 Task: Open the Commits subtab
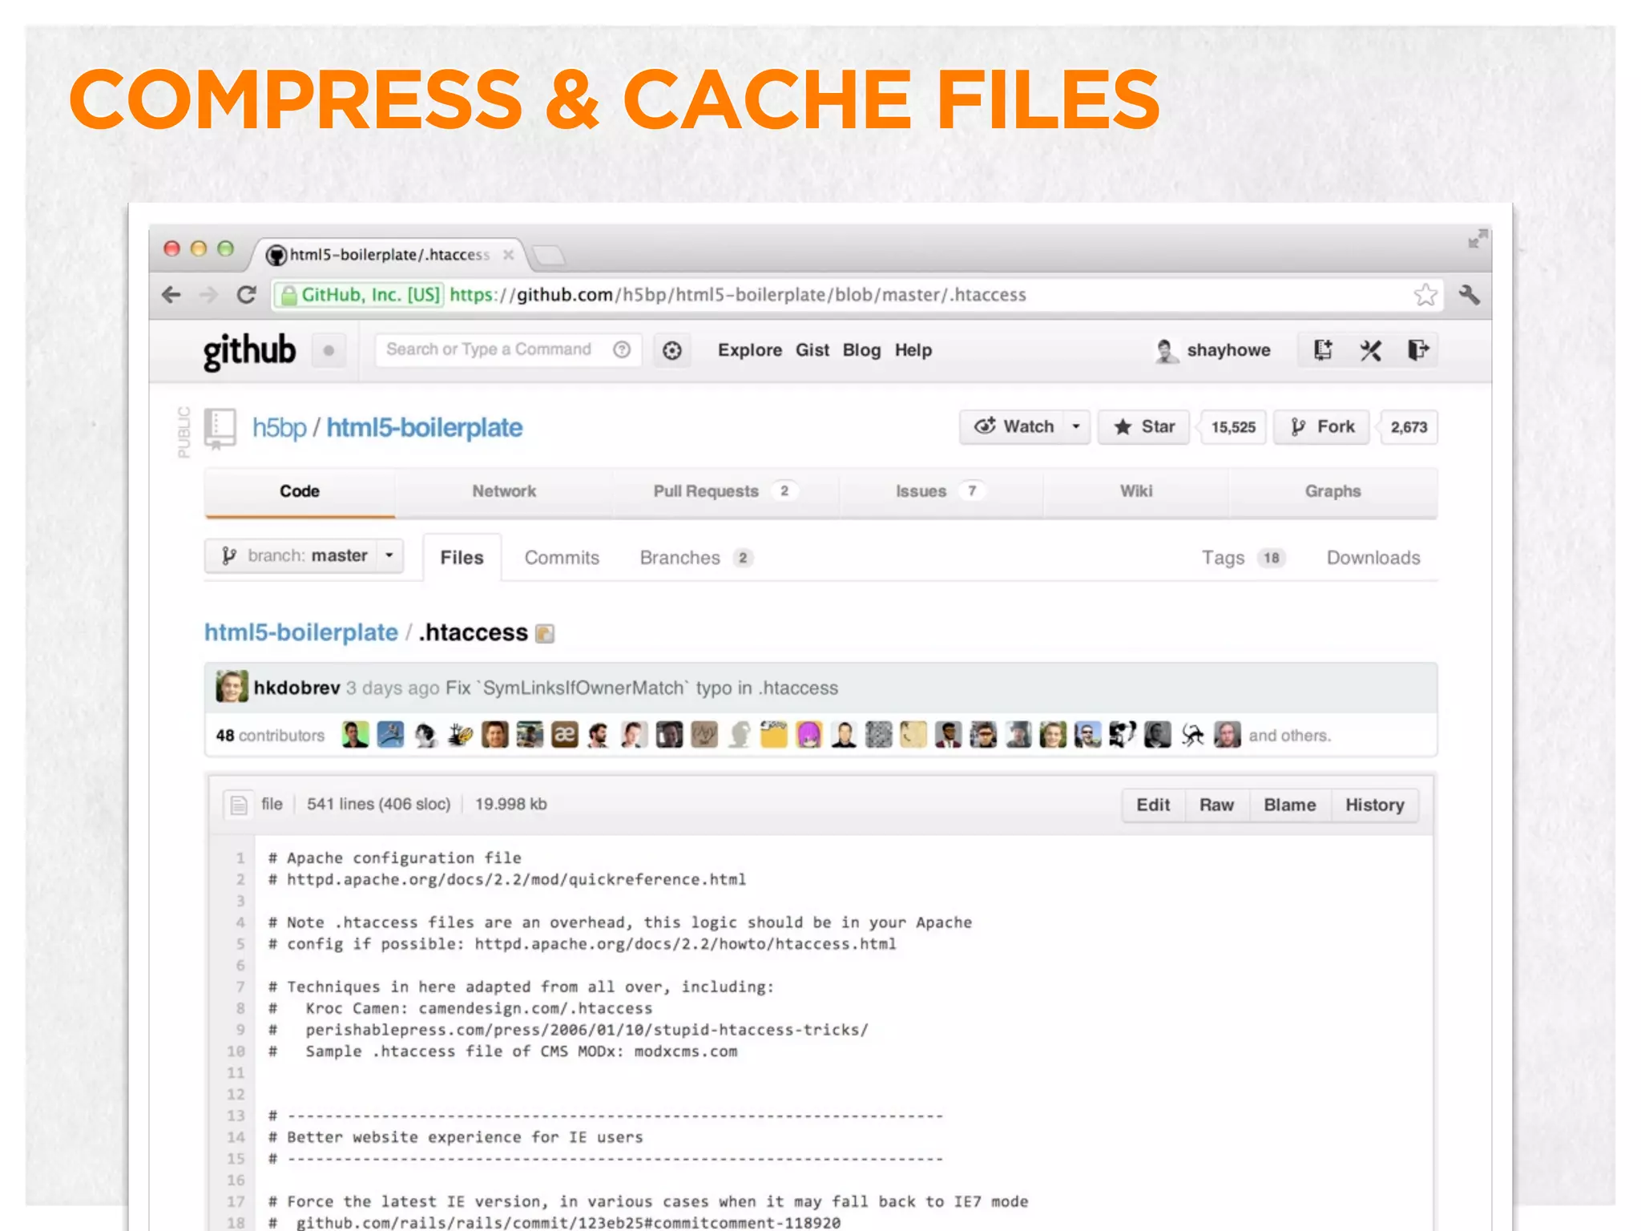click(x=562, y=558)
